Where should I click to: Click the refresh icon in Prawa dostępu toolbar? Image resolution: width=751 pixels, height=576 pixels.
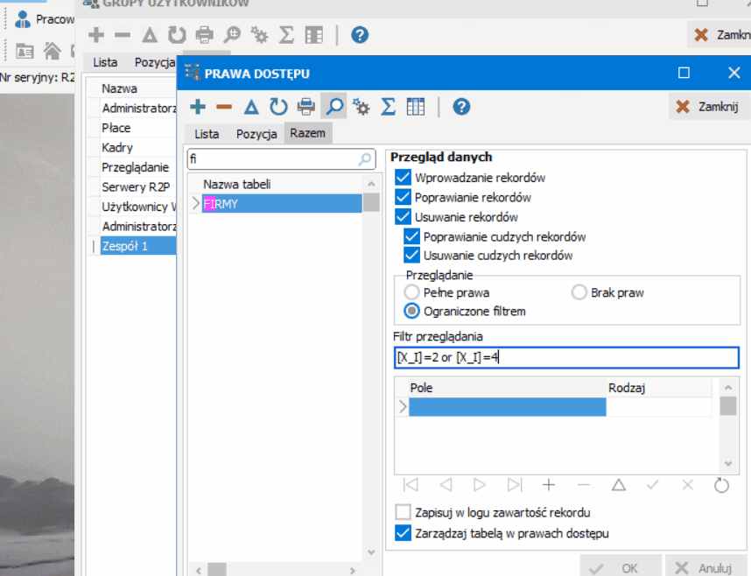278,107
